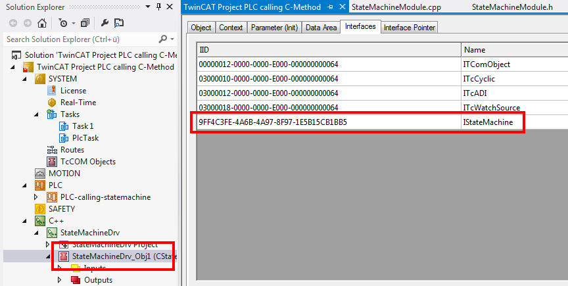Select the ITcCyclic interface row
568x286 pixels.
[x=383, y=79]
